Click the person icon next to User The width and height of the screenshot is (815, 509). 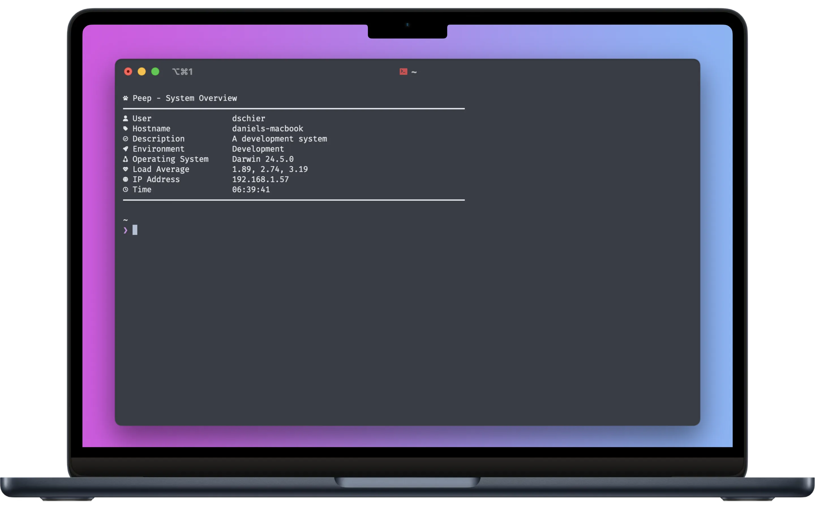pyautogui.click(x=125, y=118)
